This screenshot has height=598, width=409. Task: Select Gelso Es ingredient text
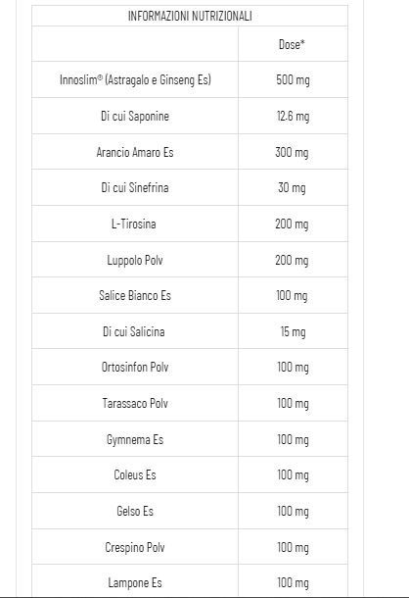[135, 511]
